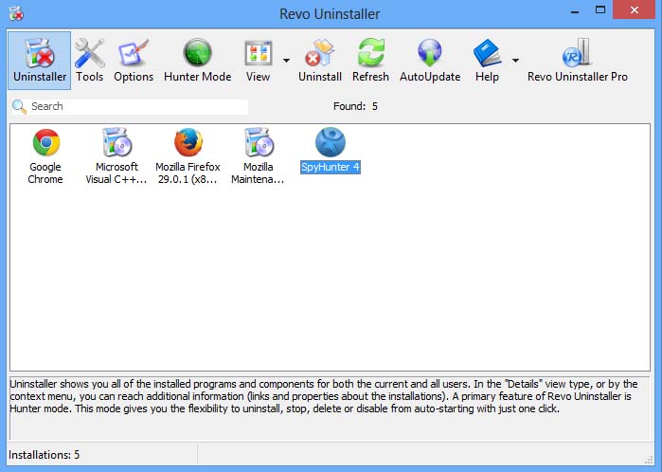The width and height of the screenshot is (662, 472).
Task: Click the highlighted SpyHunter 4 label
Action: click(331, 167)
